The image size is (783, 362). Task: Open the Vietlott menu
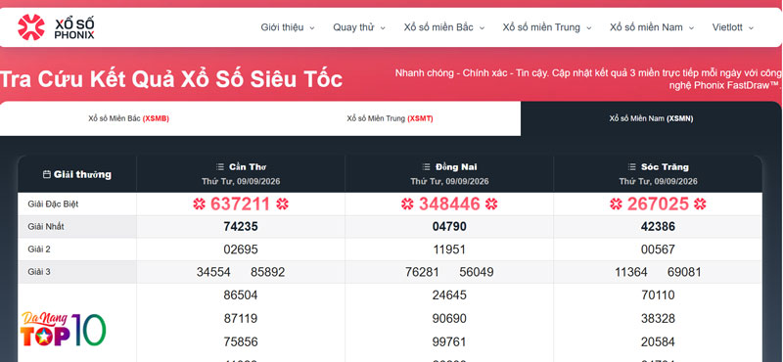pos(727,27)
